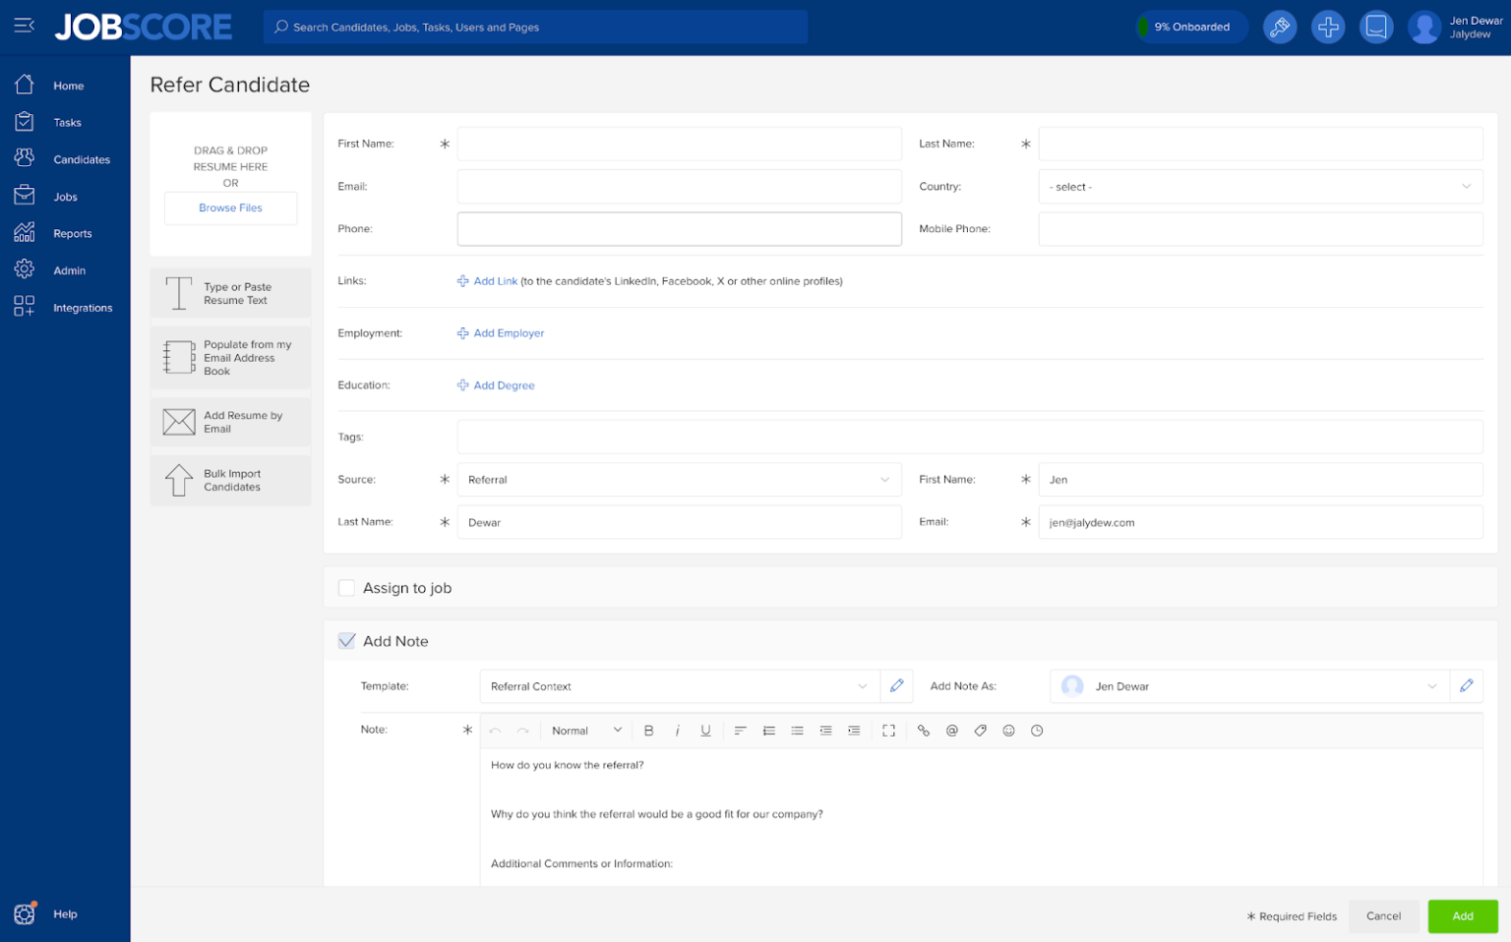The height and width of the screenshot is (942, 1511).
Task: Click the green Add button
Action: (1462, 916)
